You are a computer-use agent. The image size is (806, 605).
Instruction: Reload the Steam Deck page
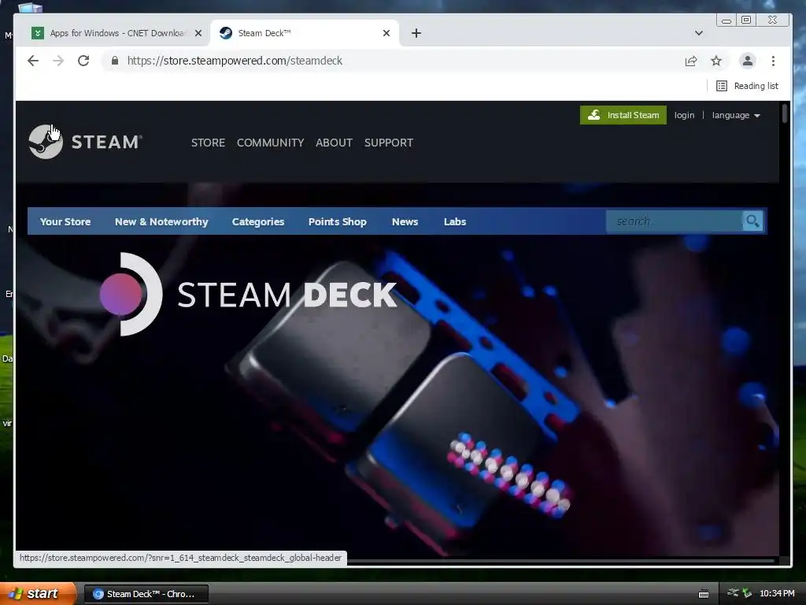coord(83,61)
